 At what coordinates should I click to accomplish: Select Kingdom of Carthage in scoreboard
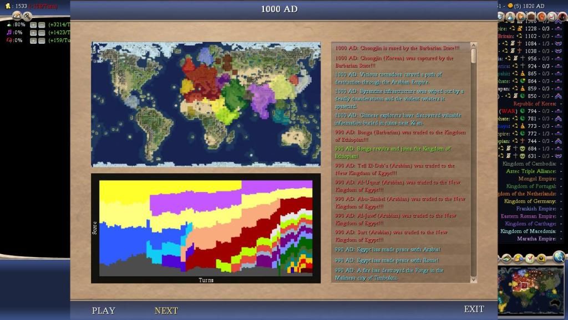click(531, 224)
